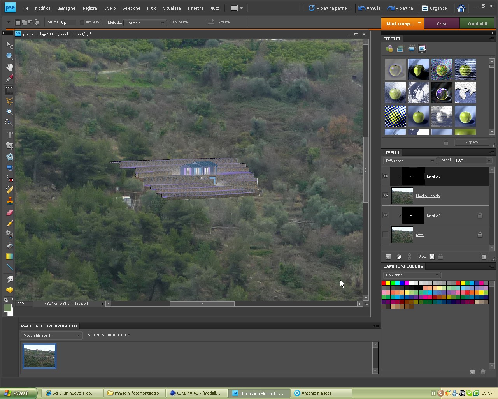Image resolution: width=498 pixels, height=399 pixels.
Task: Show the foto layer via empty eye box
Action: (386, 235)
